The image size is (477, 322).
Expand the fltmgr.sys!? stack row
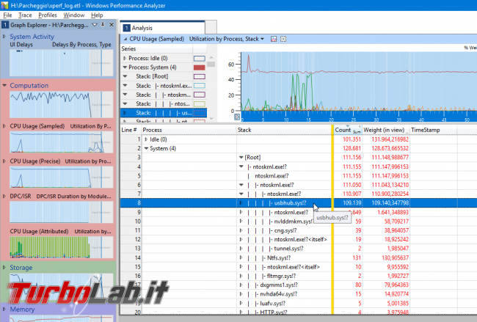[x=241, y=276]
